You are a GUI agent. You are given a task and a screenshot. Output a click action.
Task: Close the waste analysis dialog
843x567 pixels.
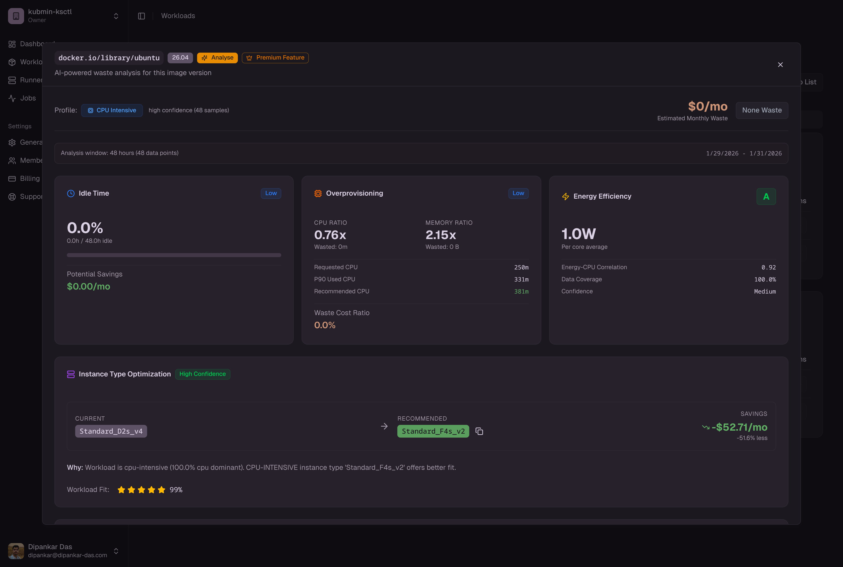(780, 65)
